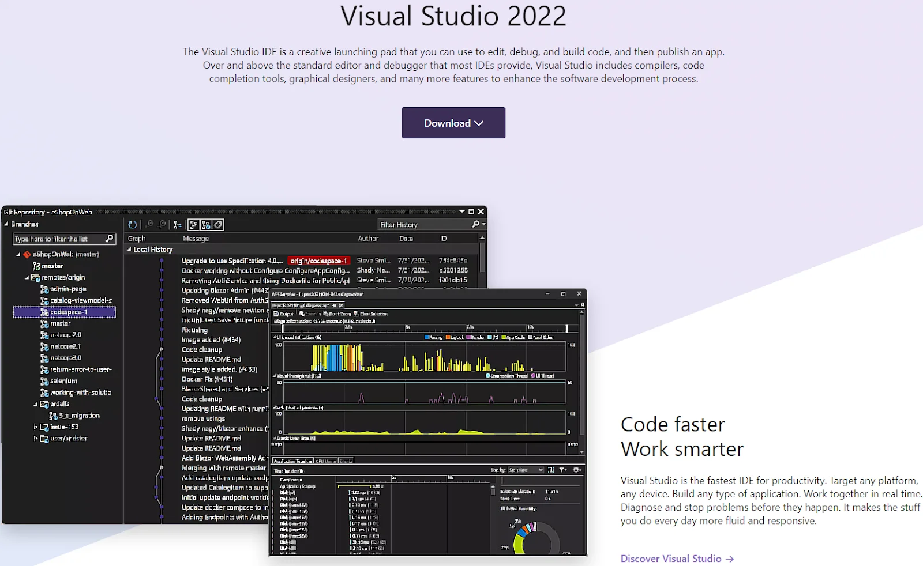The image size is (923, 566).
Task: Toggle the show first parent only icon
Action: pos(194,225)
